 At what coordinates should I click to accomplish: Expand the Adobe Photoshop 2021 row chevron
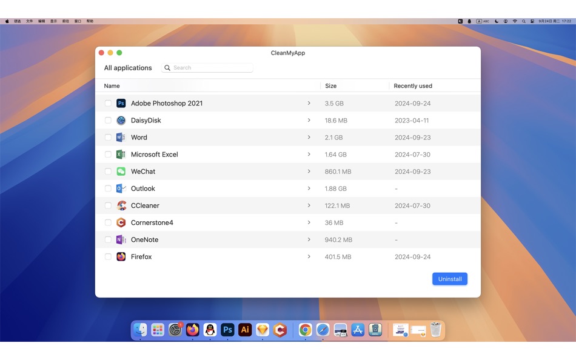coord(309,103)
